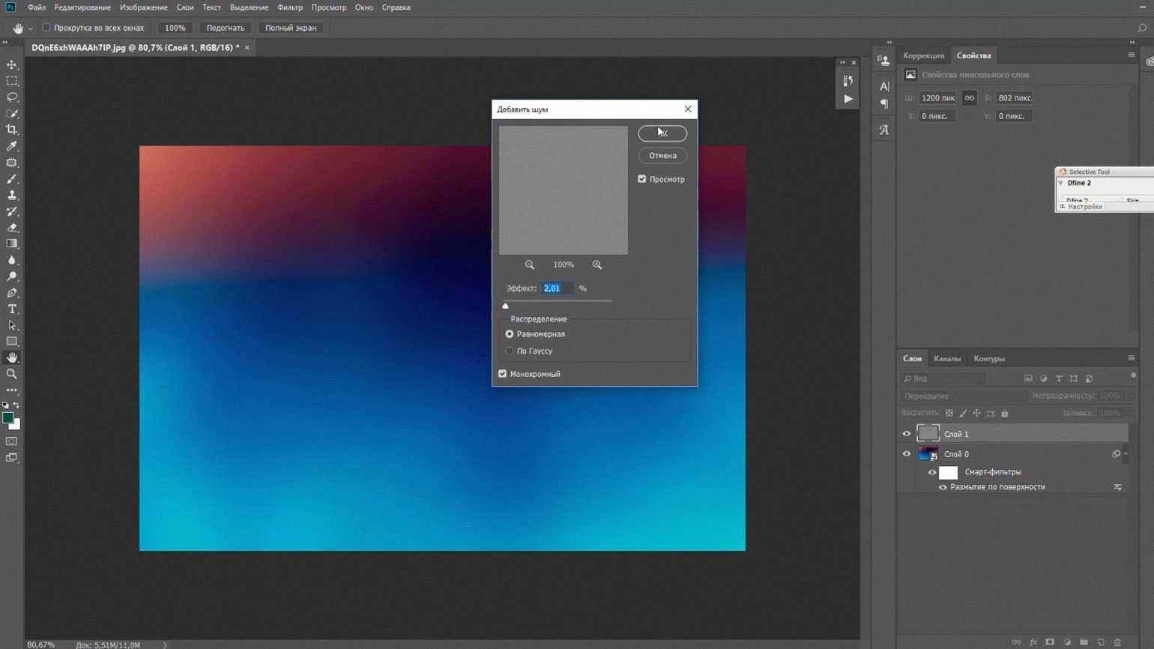Open the Файл menu
This screenshot has width=1154, height=649.
(37, 7)
